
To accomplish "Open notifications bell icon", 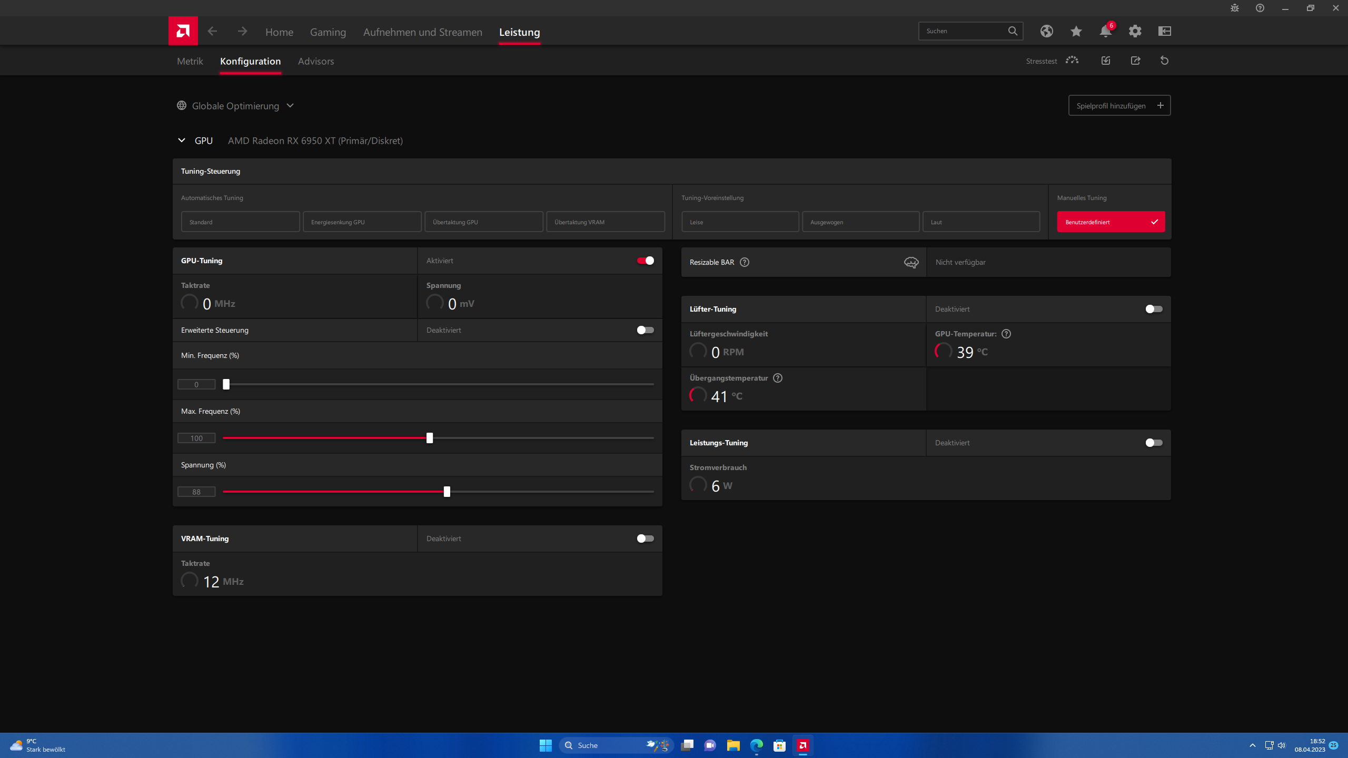I will pos(1105,31).
